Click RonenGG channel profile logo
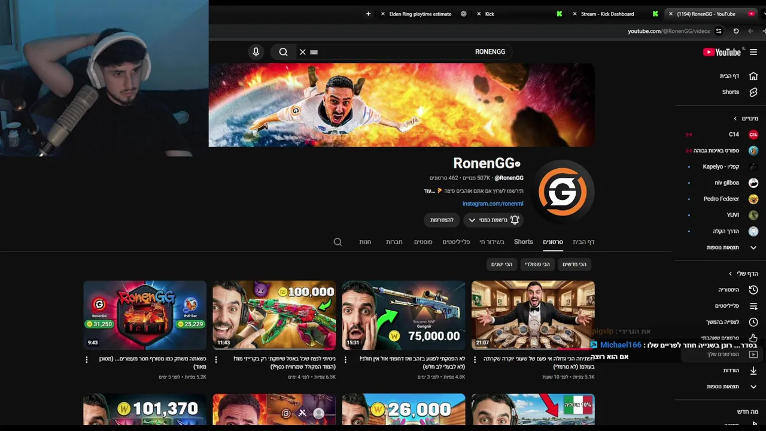 click(563, 192)
